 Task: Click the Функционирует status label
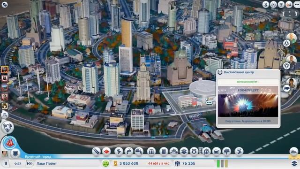pos(247,82)
